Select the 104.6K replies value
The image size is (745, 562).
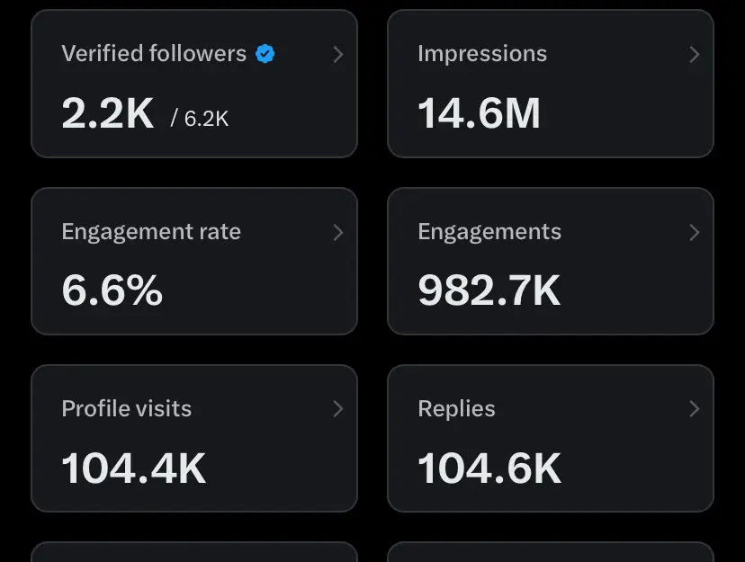pos(489,468)
